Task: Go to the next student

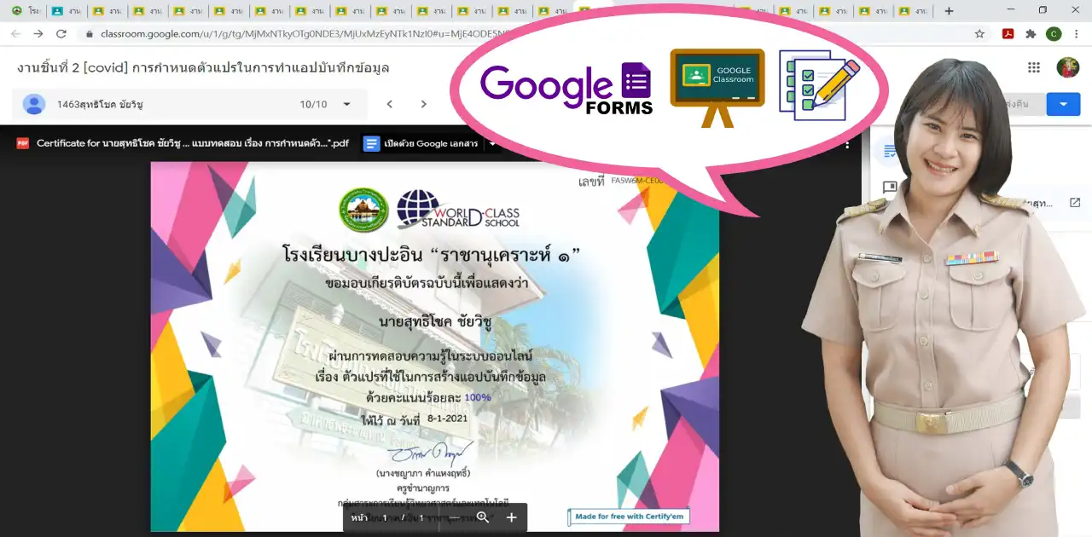Action: (423, 104)
